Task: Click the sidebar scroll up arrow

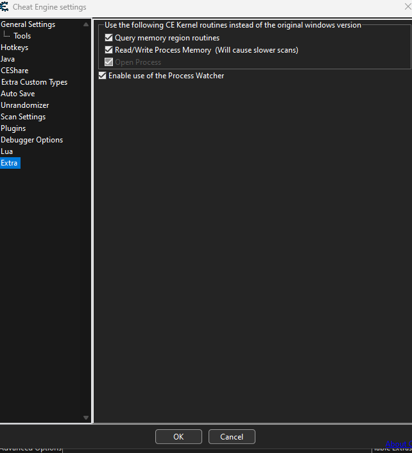Action: coord(86,24)
